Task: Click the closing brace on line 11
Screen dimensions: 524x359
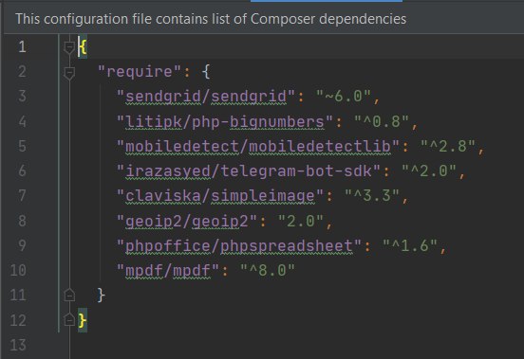Action: pos(102,296)
